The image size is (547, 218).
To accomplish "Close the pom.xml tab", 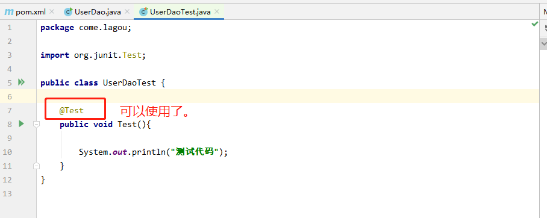I will pos(52,12).
